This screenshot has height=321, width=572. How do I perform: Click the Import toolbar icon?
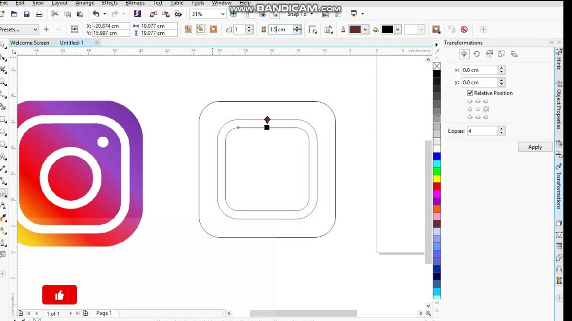point(154,14)
